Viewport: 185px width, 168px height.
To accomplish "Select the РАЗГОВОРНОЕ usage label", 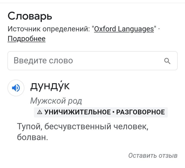I will coord(140,112).
